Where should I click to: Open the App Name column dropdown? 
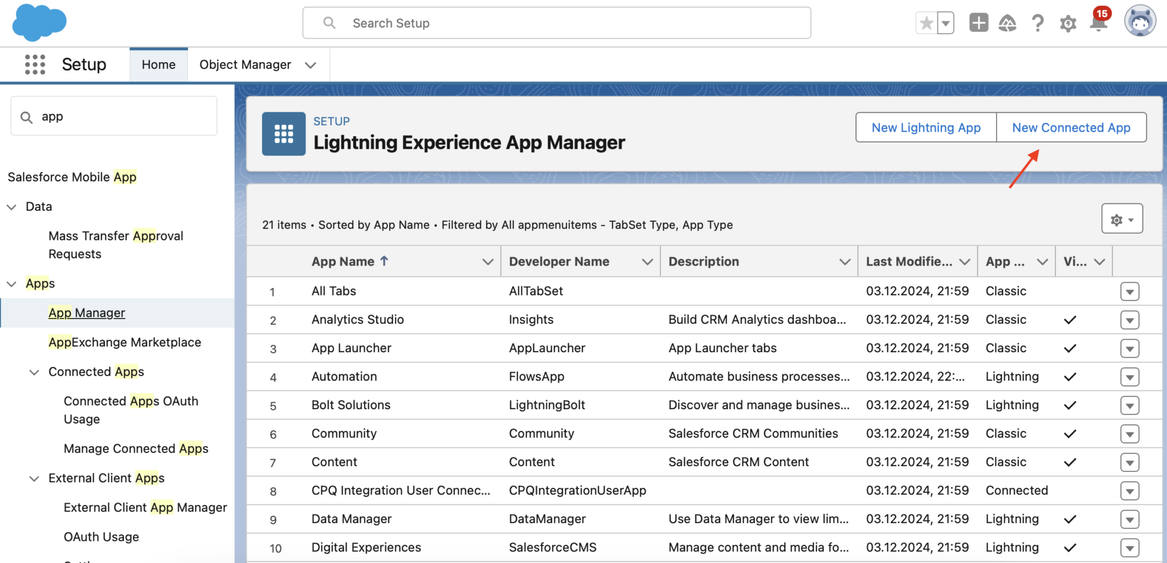pos(488,262)
